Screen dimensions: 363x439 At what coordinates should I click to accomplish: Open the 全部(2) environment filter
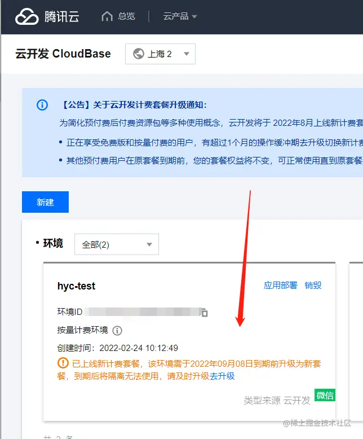[x=117, y=244]
